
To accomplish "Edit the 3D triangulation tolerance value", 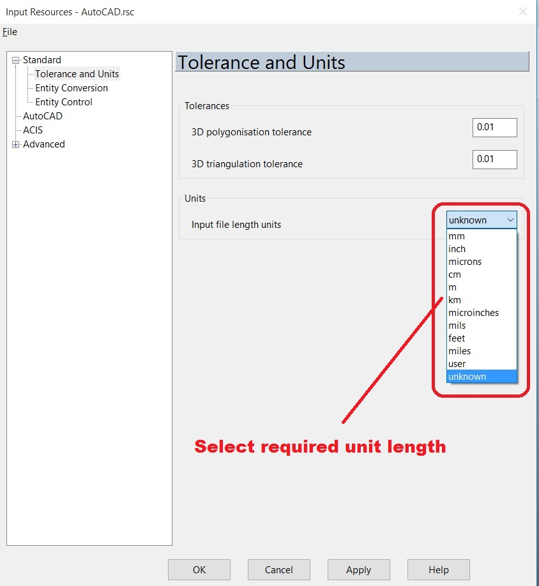I will pos(494,159).
